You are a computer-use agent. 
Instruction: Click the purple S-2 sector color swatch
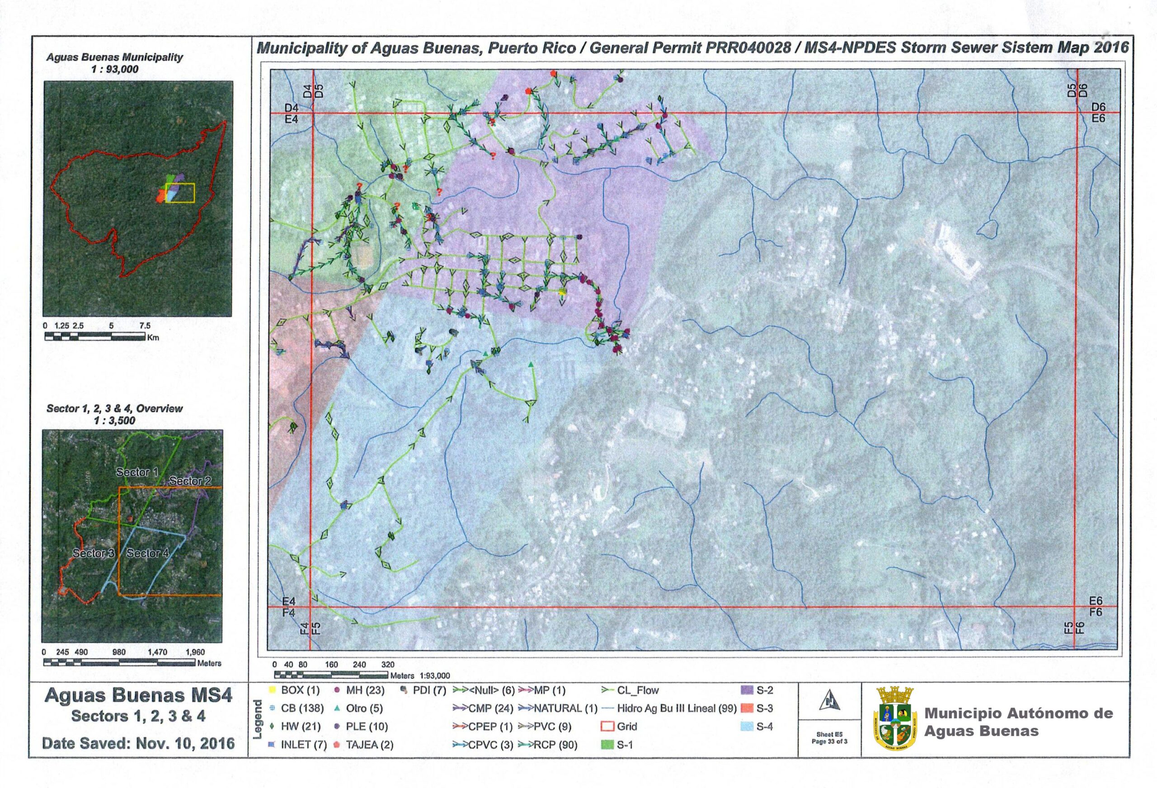747,690
